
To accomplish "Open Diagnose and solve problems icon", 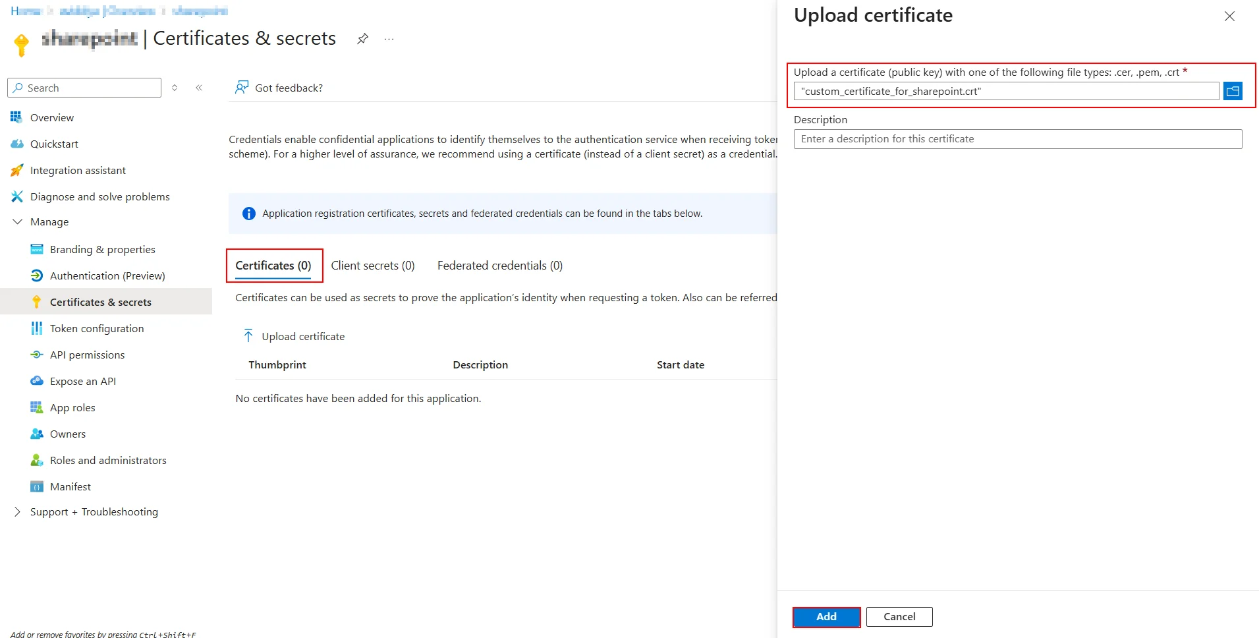I will tap(16, 196).
